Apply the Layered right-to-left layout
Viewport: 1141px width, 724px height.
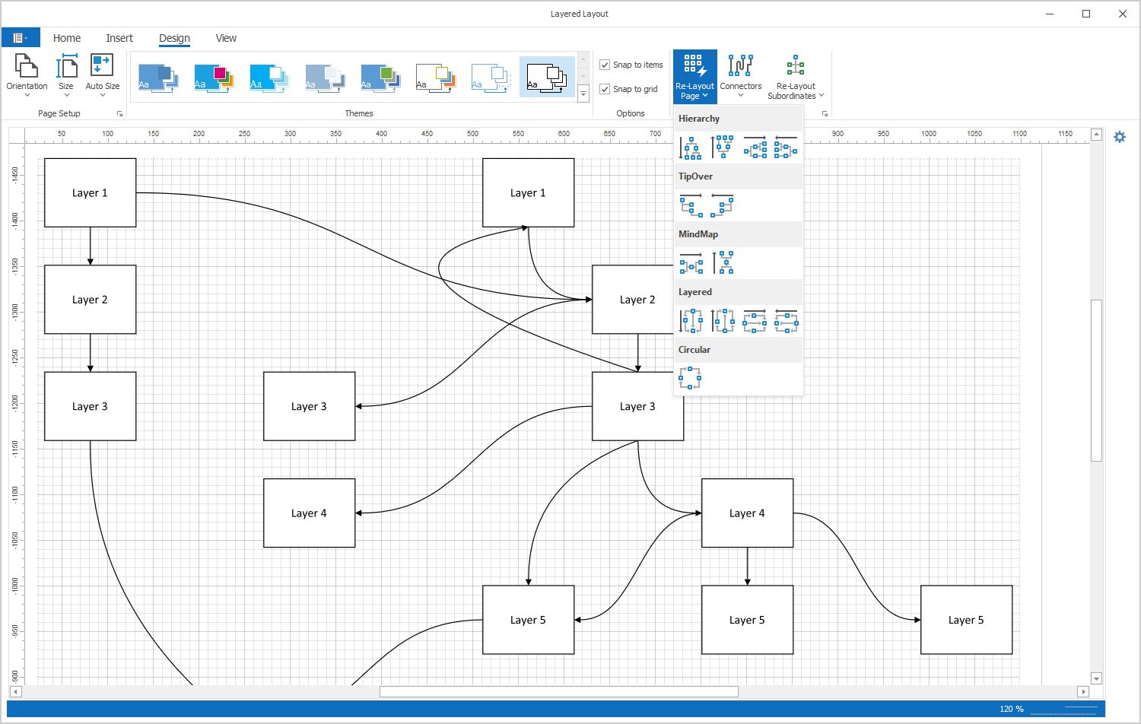(786, 321)
